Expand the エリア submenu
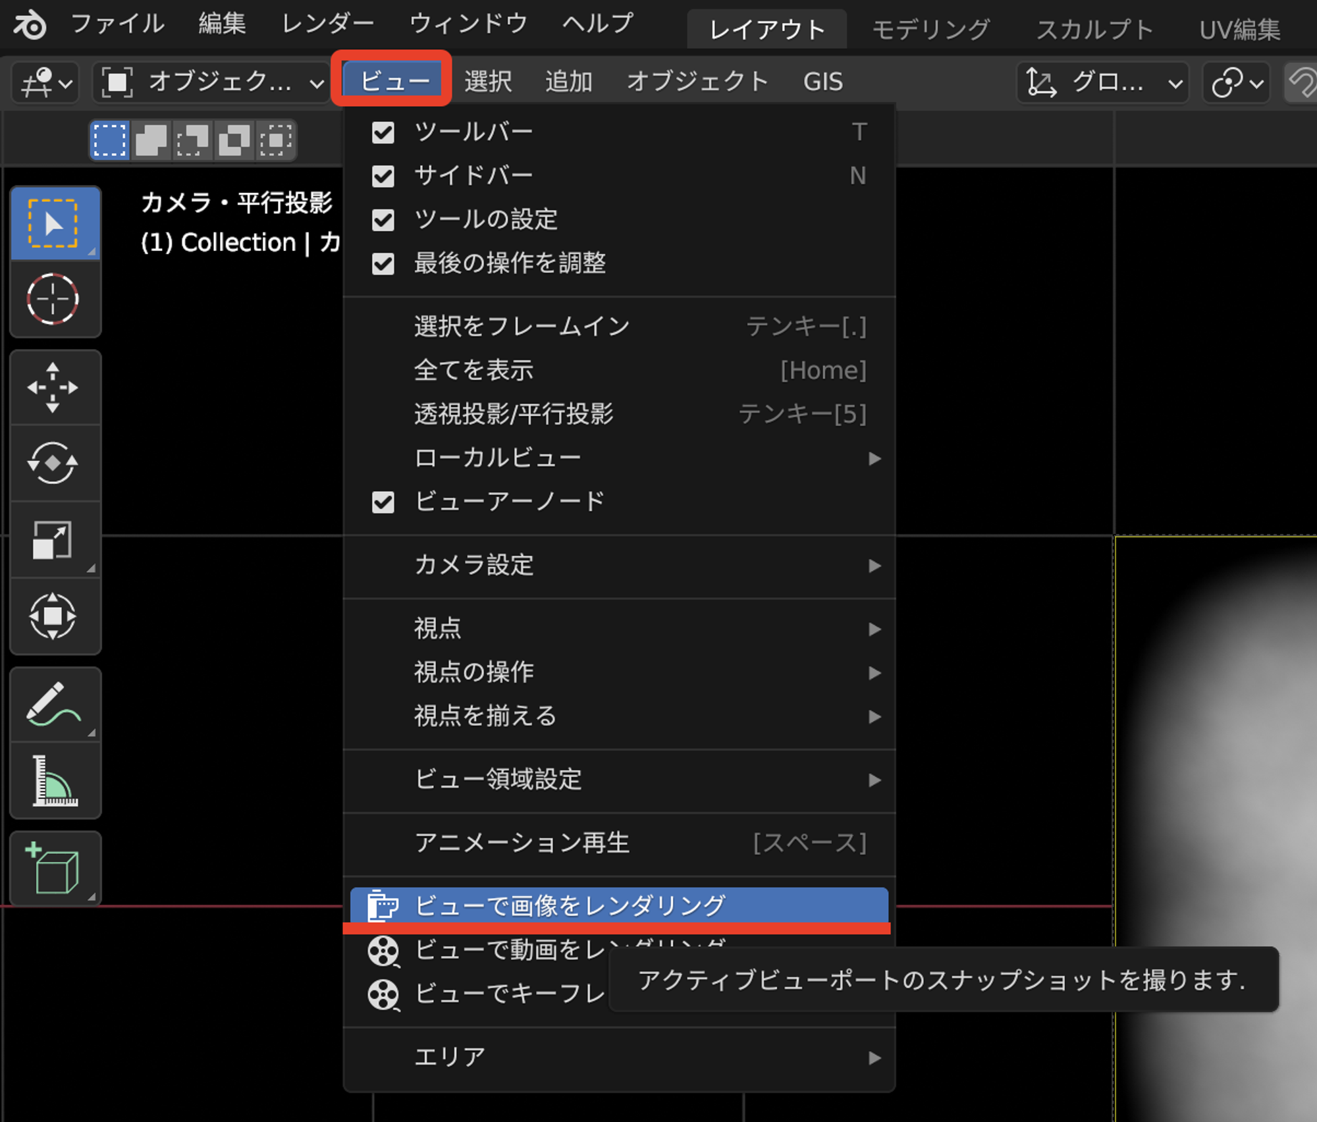The height and width of the screenshot is (1122, 1317). tap(619, 1057)
